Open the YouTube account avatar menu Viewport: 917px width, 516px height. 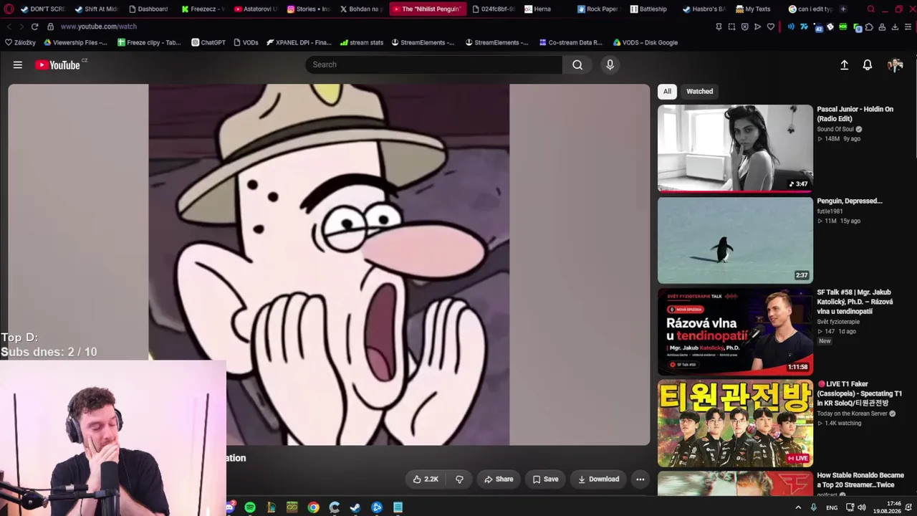pyautogui.click(x=895, y=65)
